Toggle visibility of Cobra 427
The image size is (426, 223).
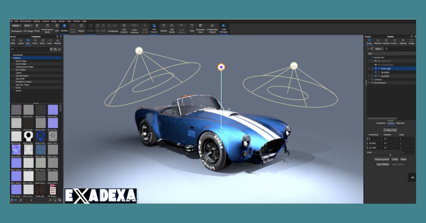tap(376, 61)
